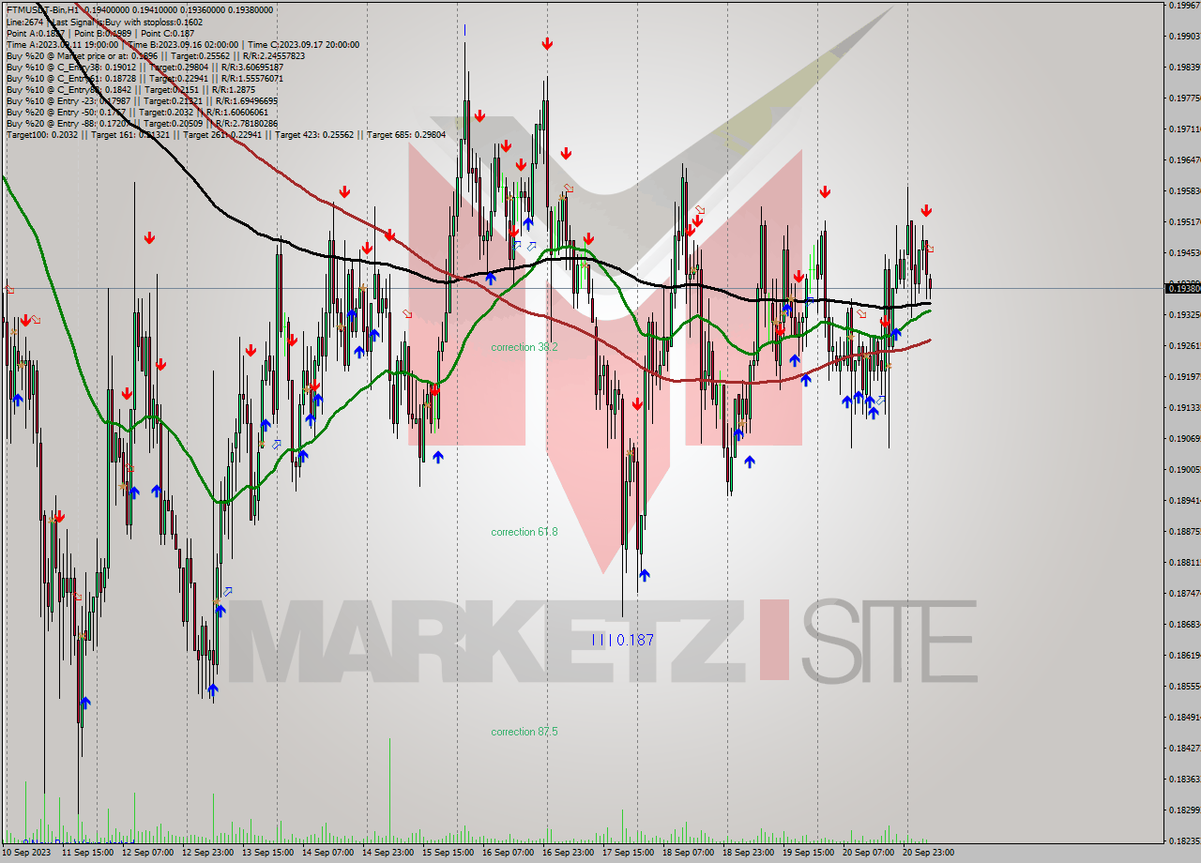Click the '12 Sep 23:00' time axis label
This screenshot has height=863, width=1201.
pos(207,853)
